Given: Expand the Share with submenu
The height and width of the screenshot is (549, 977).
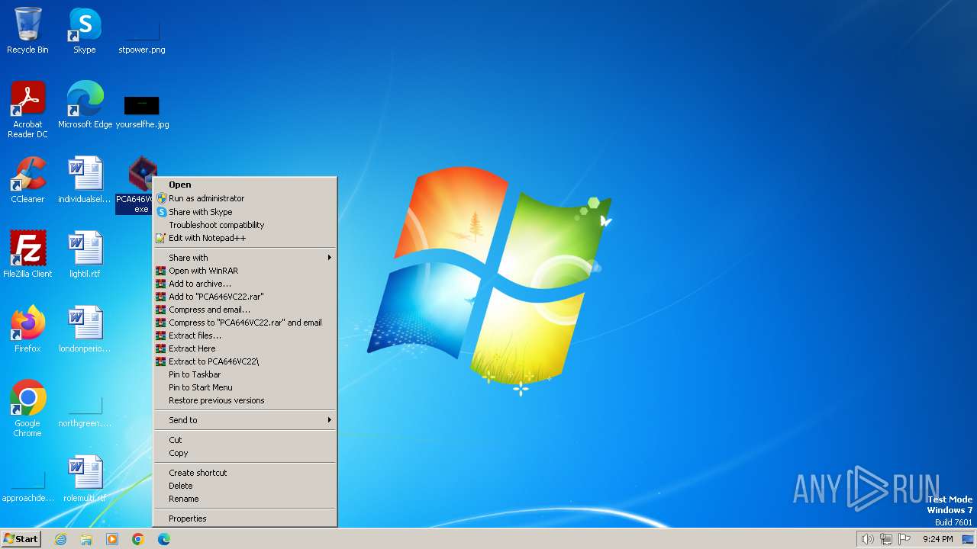Looking at the screenshot, I should (244, 258).
